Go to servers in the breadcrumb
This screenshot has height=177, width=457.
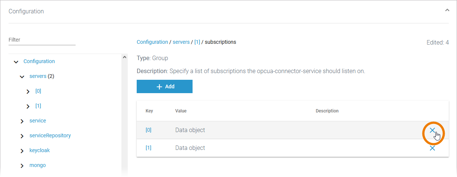coord(181,42)
